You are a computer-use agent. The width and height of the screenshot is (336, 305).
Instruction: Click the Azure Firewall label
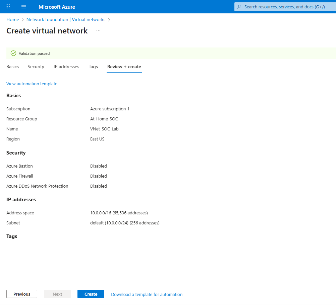(20, 176)
